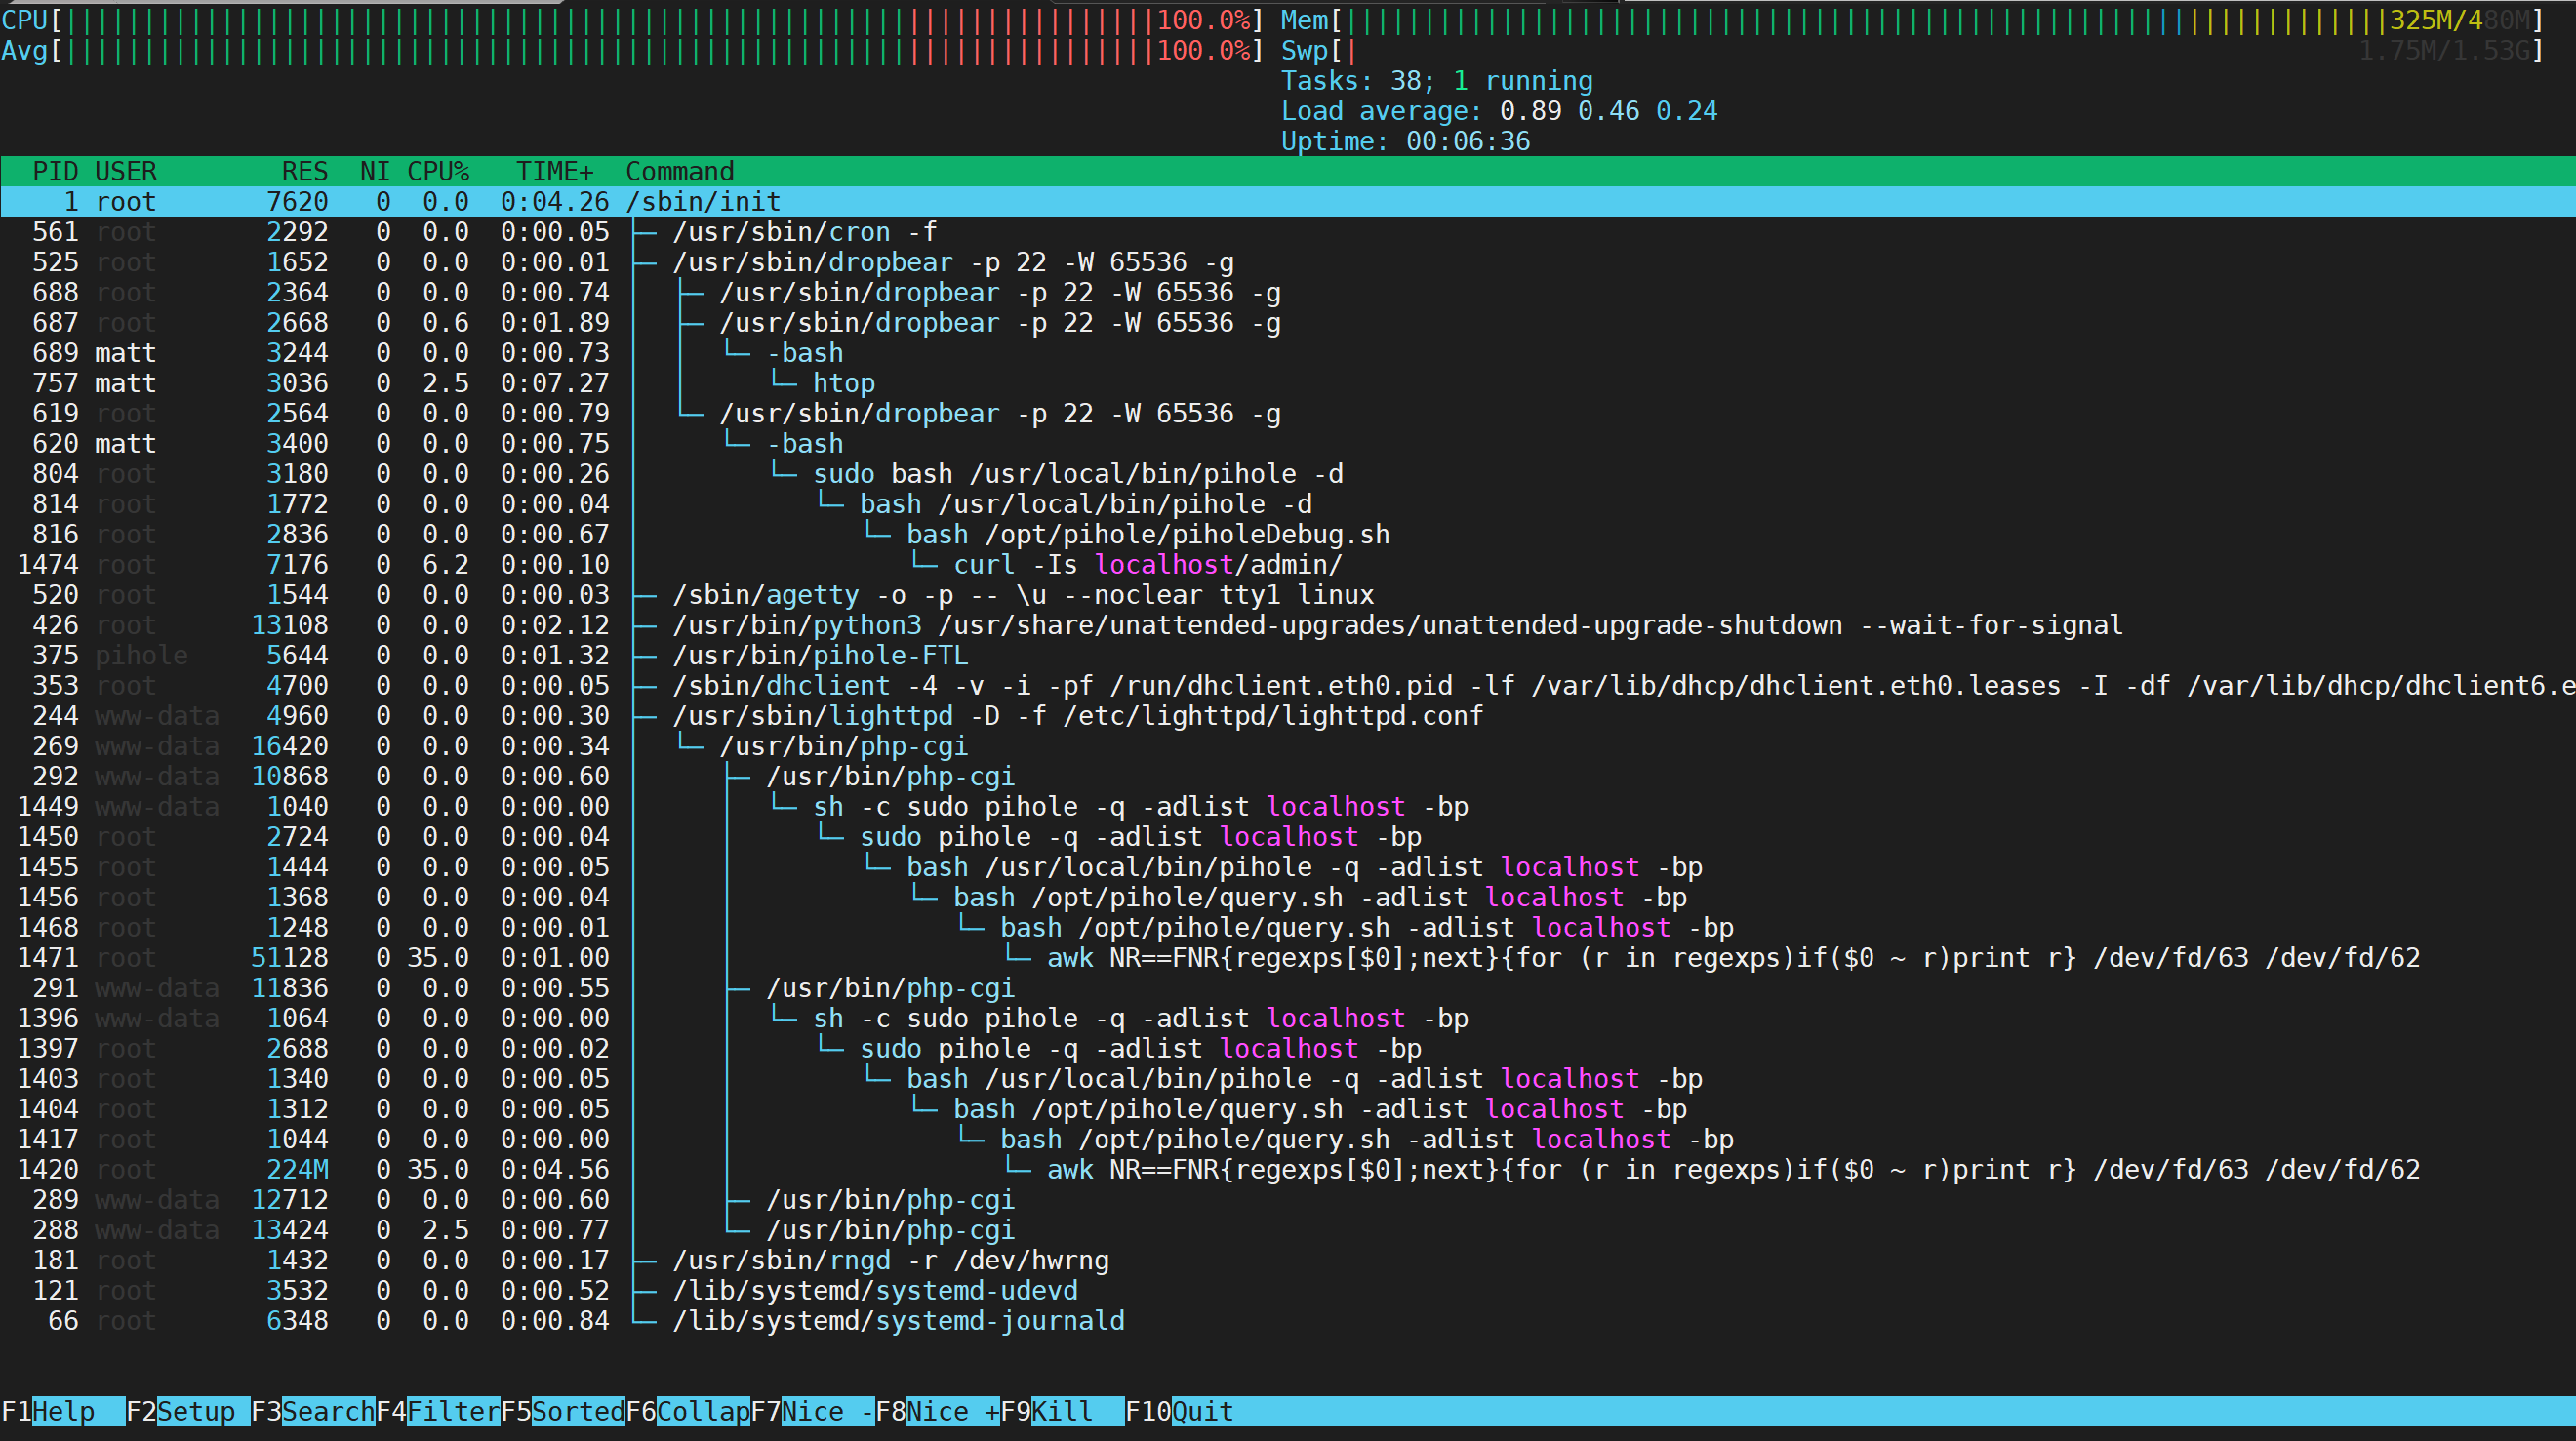Select query.sh bash row PID 1417
The width and height of the screenshot is (2576, 1441).
[x=1288, y=1139]
